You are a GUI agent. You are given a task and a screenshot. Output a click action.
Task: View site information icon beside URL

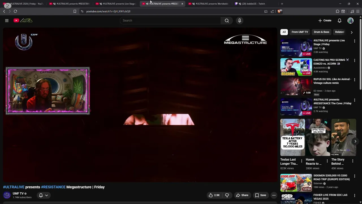[82, 11]
